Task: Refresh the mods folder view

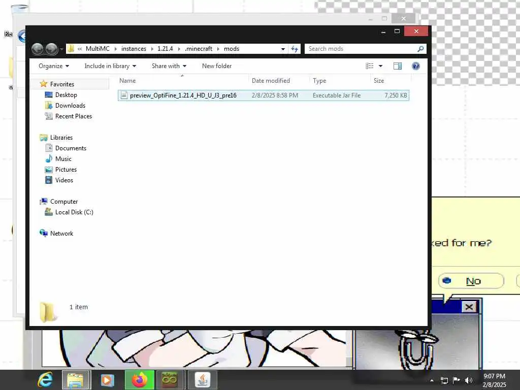Action: point(295,49)
